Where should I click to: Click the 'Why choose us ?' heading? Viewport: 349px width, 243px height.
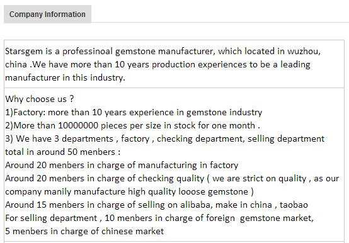pyautogui.click(x=40, y=99)
